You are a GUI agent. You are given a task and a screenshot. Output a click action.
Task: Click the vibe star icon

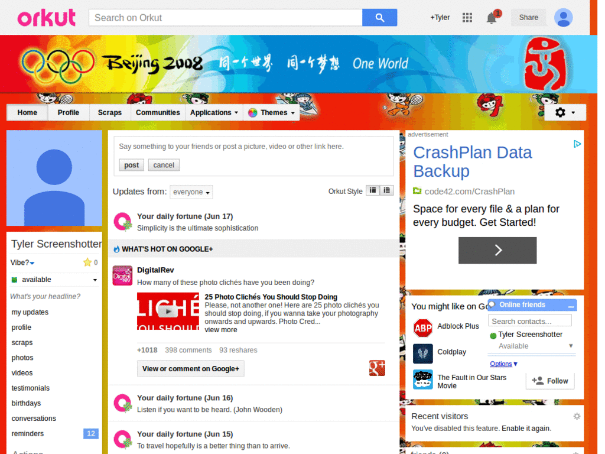(87, 262)
